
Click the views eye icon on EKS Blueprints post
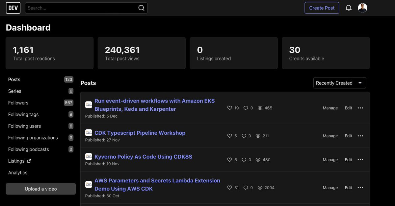point(260,108)
